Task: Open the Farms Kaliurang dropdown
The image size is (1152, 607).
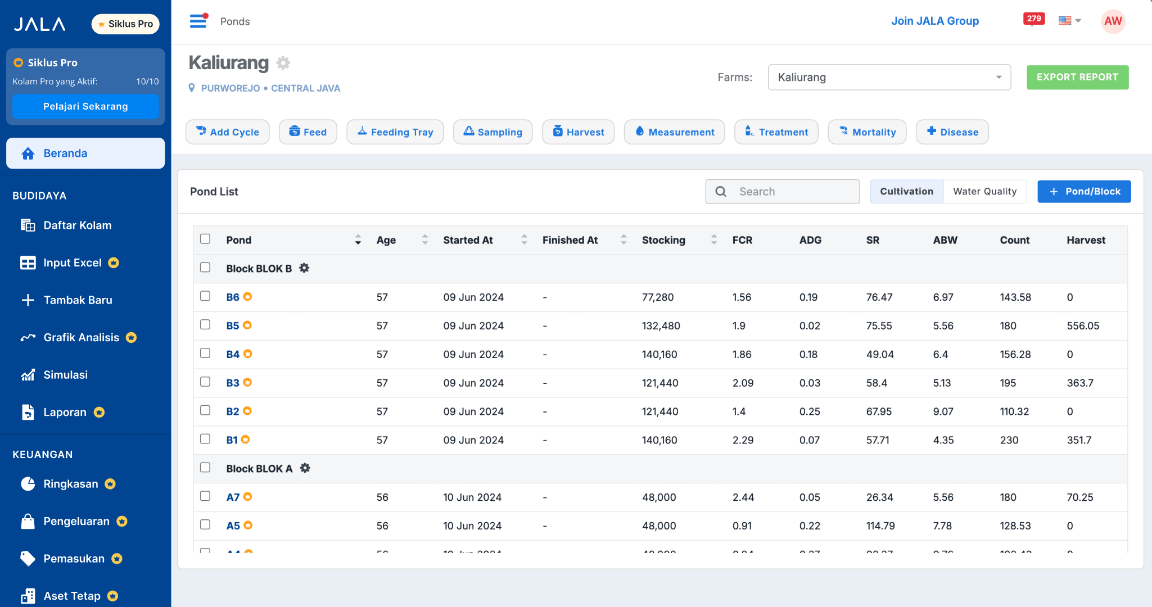Action: point(889,78)
